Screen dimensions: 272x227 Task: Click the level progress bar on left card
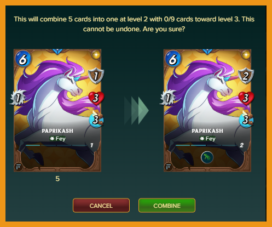click(56, 145)
